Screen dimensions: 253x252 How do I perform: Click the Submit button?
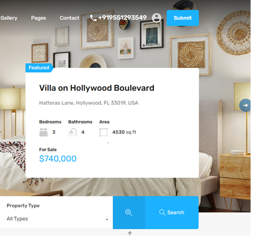pos(183,18)
